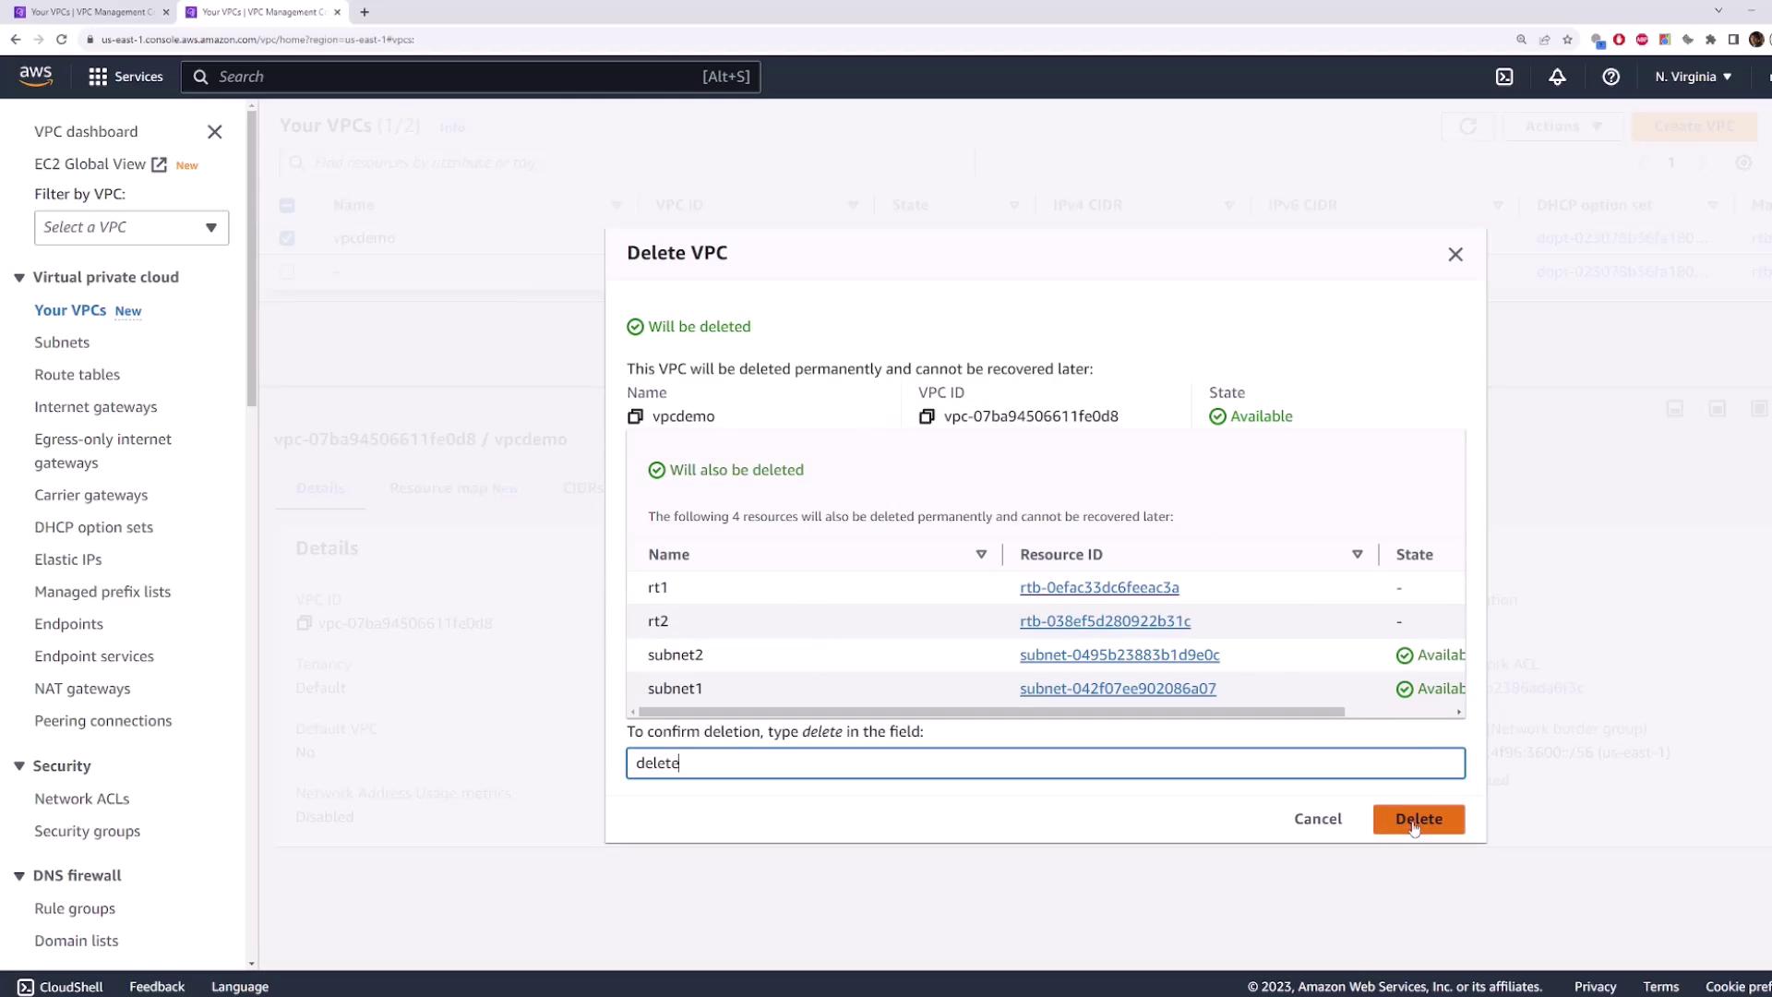Open the help question mark menu
Screen dimensions: 1772x997
tap(1610, 77)
